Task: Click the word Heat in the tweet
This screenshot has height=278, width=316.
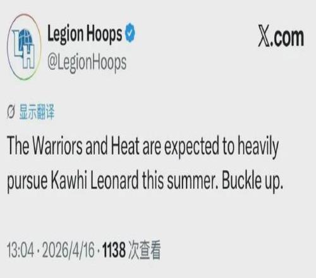Action: pos(125,146)
